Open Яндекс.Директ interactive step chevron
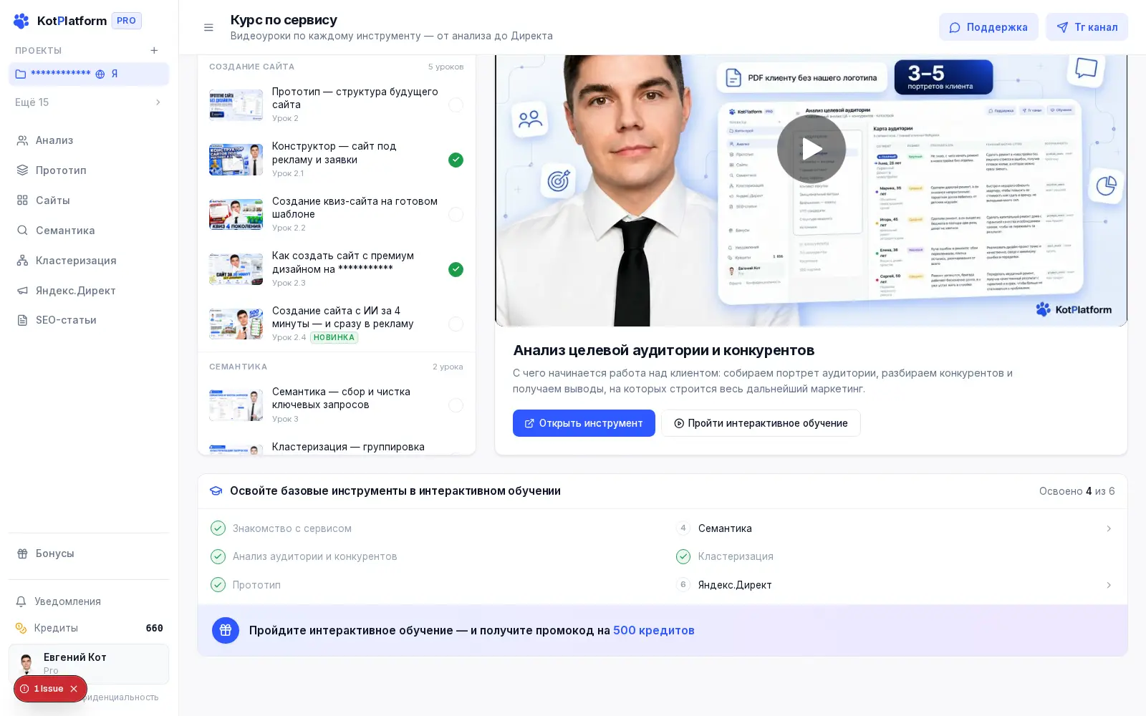This screenshot has height=716, width=1146. [x=1109, y=585]
